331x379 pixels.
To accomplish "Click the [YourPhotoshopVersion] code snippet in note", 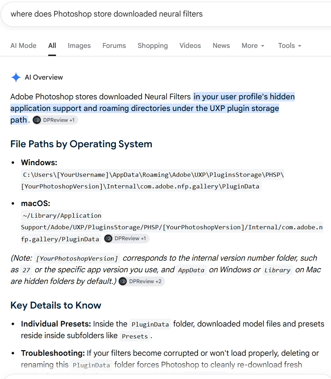I will click(77, 259).
